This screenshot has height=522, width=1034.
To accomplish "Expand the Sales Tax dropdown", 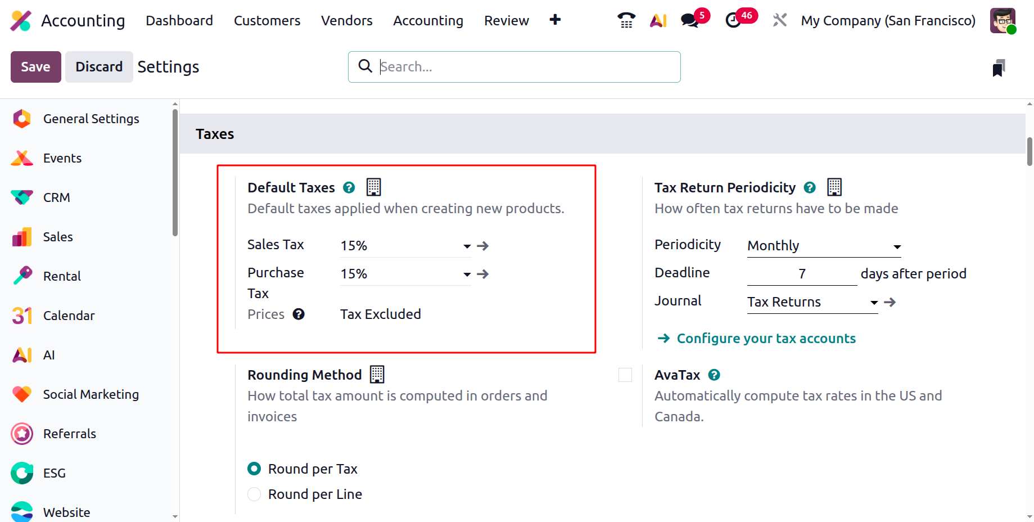I will [x=467, y=246].
